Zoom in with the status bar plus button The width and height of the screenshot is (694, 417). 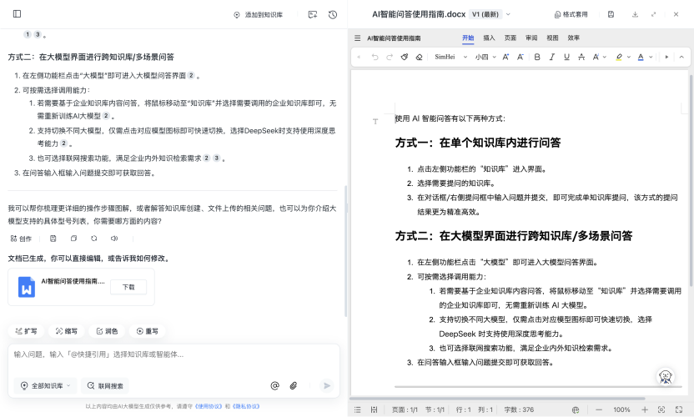[645, 410]
